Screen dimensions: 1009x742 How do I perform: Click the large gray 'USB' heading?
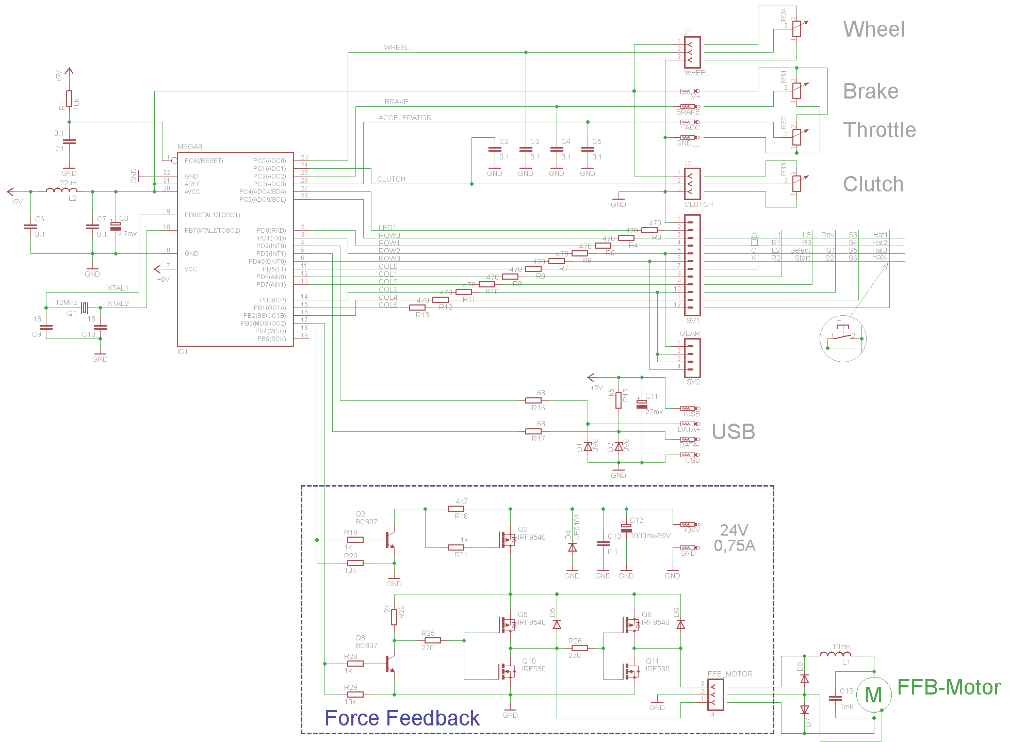tap(734, 432)
